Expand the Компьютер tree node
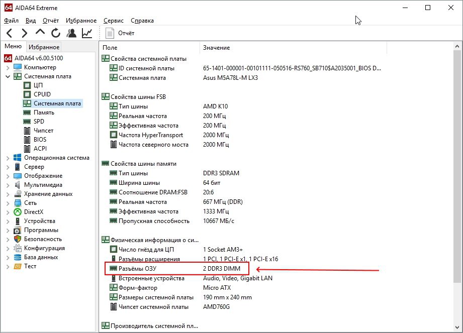Viewport: 463px width, 333px height. (x=8, y=67)
